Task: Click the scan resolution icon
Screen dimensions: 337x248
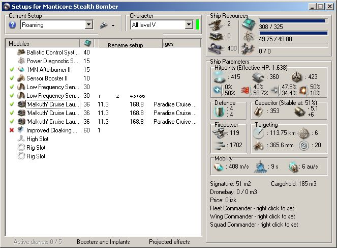Action: (258, 146)
